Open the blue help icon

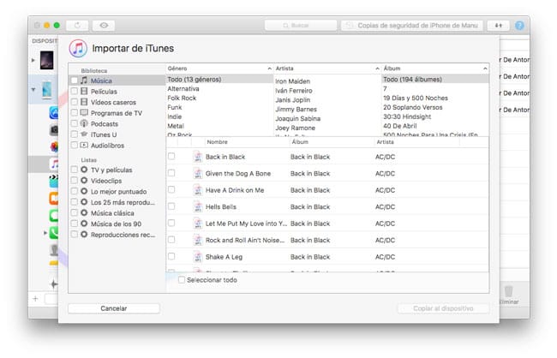[x=519, y=25]
